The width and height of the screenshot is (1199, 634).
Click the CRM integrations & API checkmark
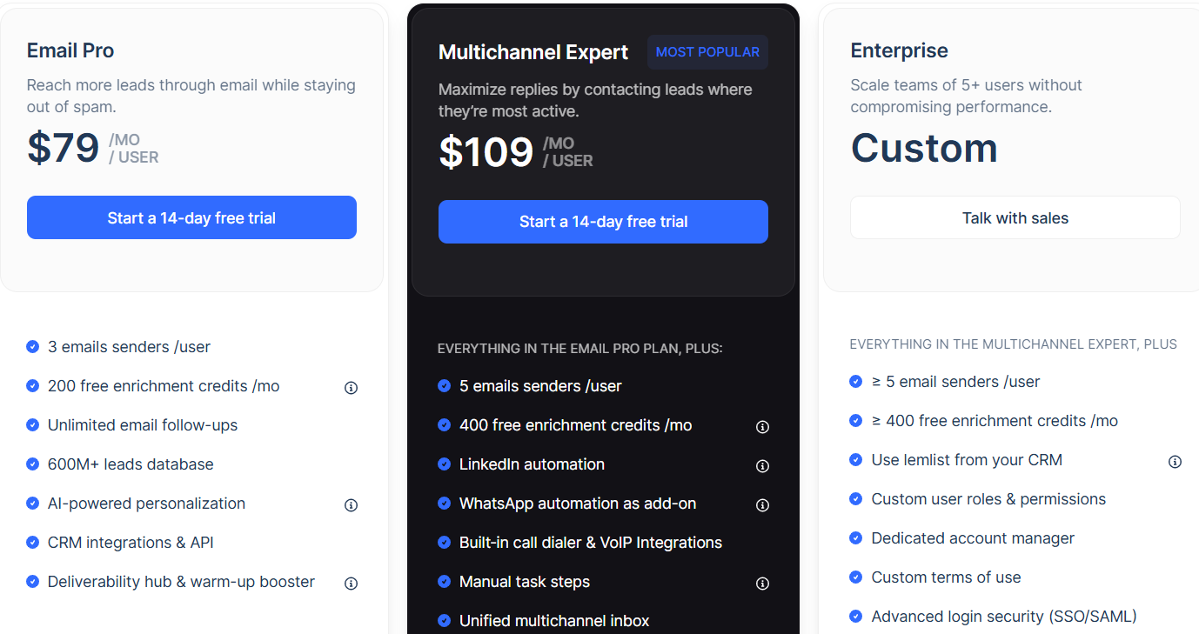coord(33,542)
